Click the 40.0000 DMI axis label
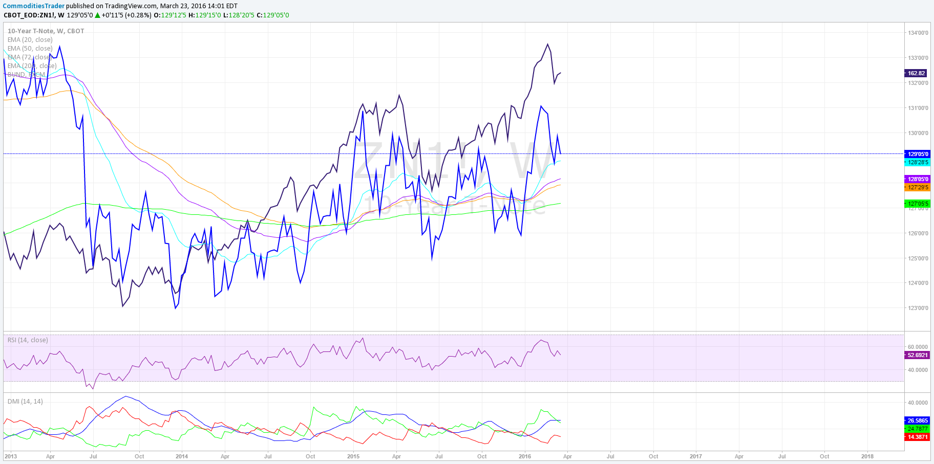934x464 pixels. pos(918,403)
